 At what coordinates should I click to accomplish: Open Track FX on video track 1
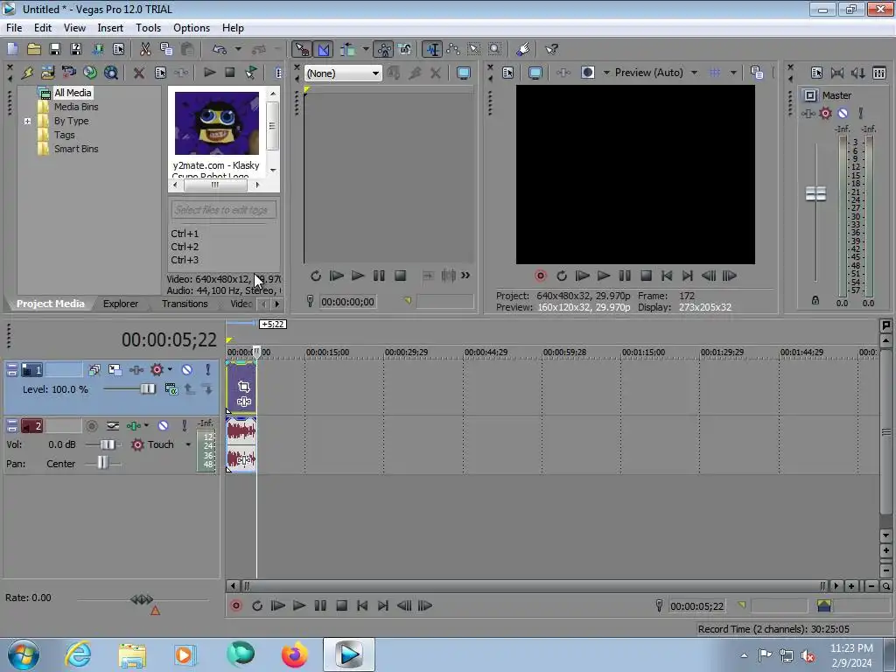point(136,370)
